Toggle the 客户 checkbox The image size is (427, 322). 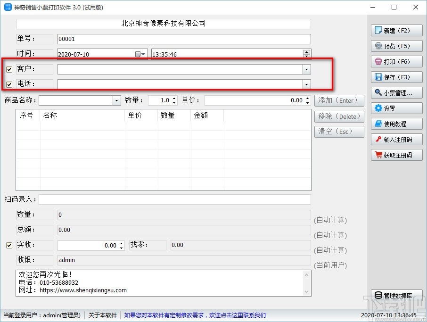[x=9, y=69]
